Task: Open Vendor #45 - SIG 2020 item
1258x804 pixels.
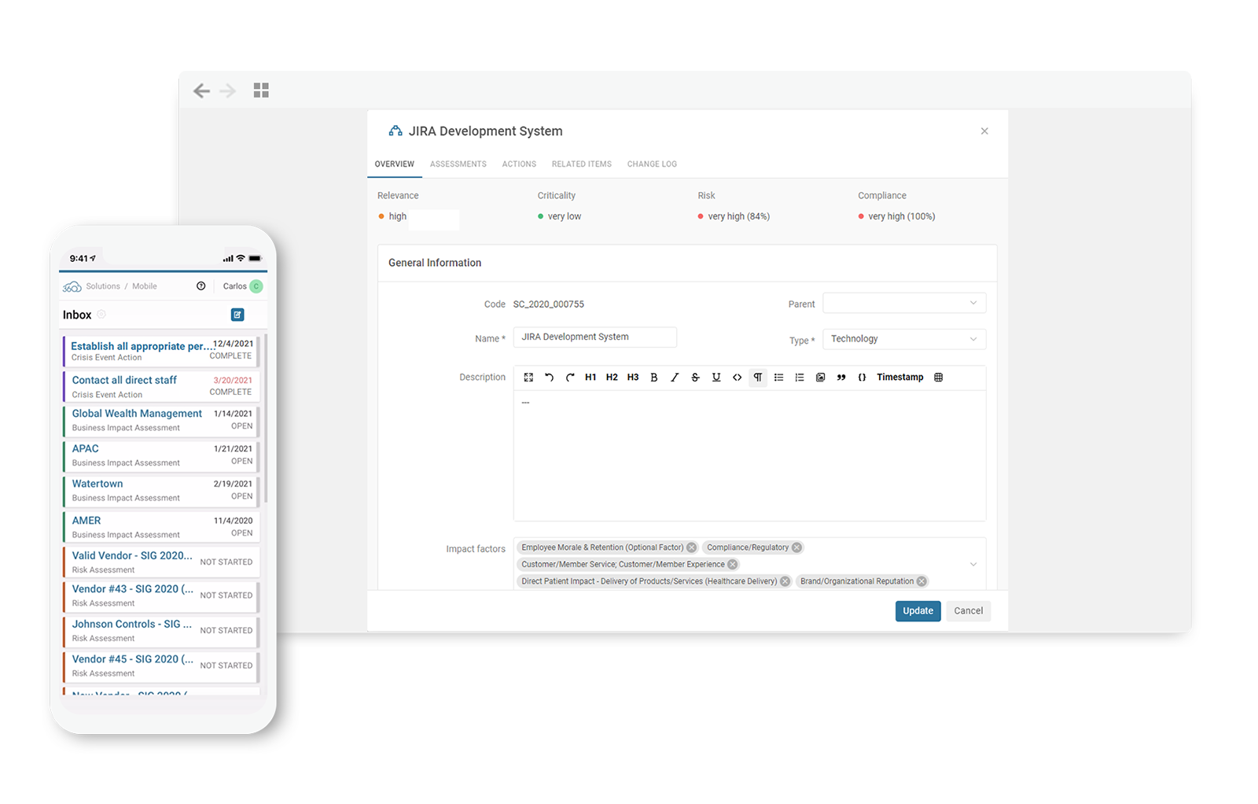Action: pos(161,666)
